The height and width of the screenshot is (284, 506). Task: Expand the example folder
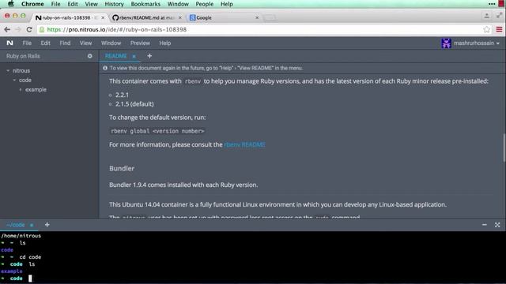[21, 89]
